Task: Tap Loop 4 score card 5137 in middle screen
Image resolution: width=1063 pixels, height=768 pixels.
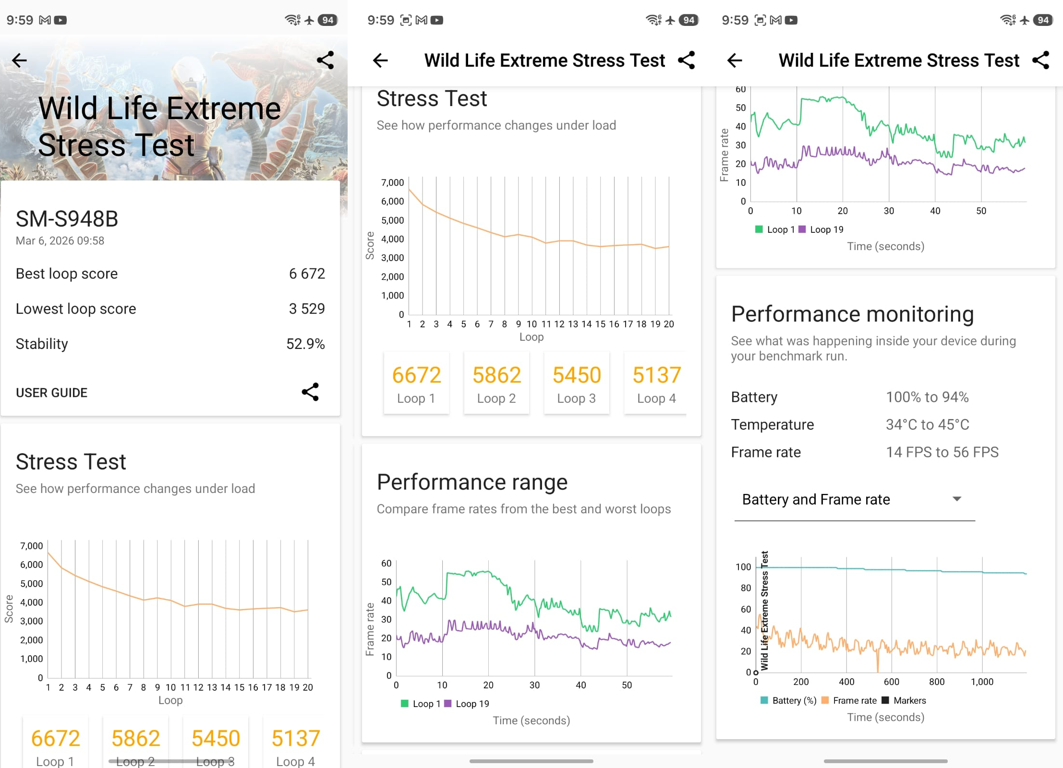Action: coord(656,383)
